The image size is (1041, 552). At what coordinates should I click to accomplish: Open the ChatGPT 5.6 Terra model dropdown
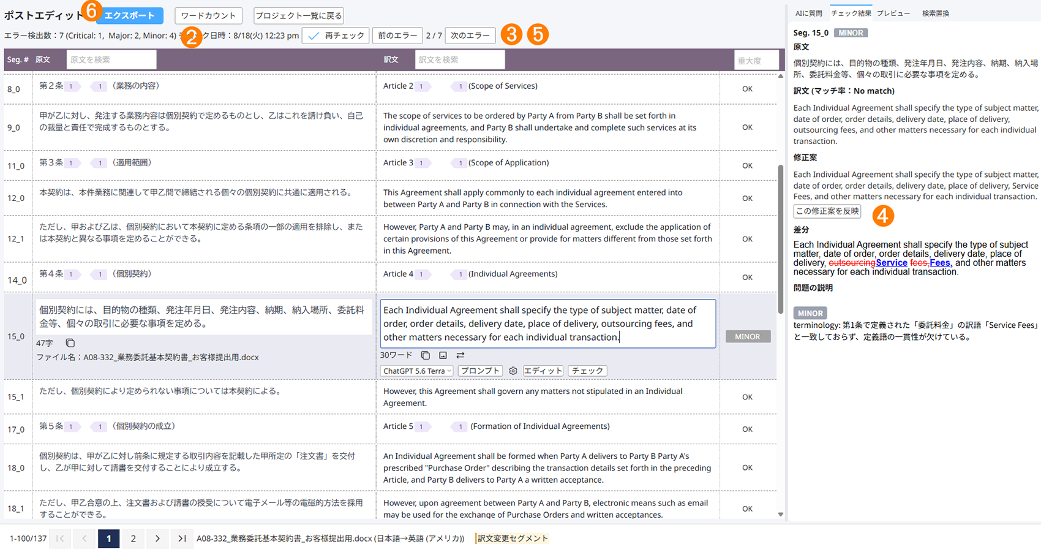tap(416, 371)
